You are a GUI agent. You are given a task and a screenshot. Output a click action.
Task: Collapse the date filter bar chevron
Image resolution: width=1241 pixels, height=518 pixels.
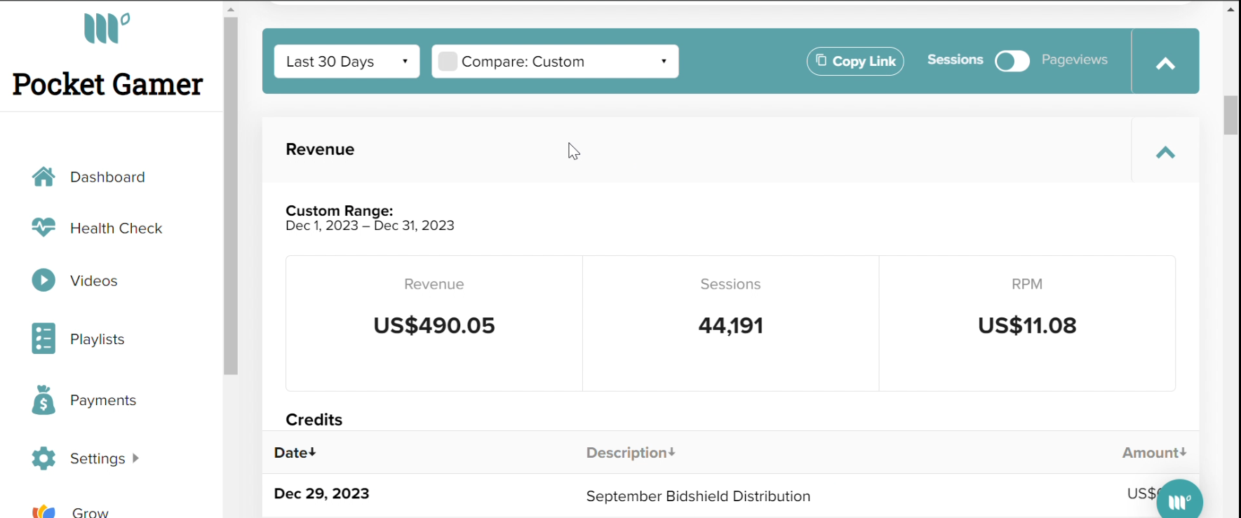[x=1165, y=64]
